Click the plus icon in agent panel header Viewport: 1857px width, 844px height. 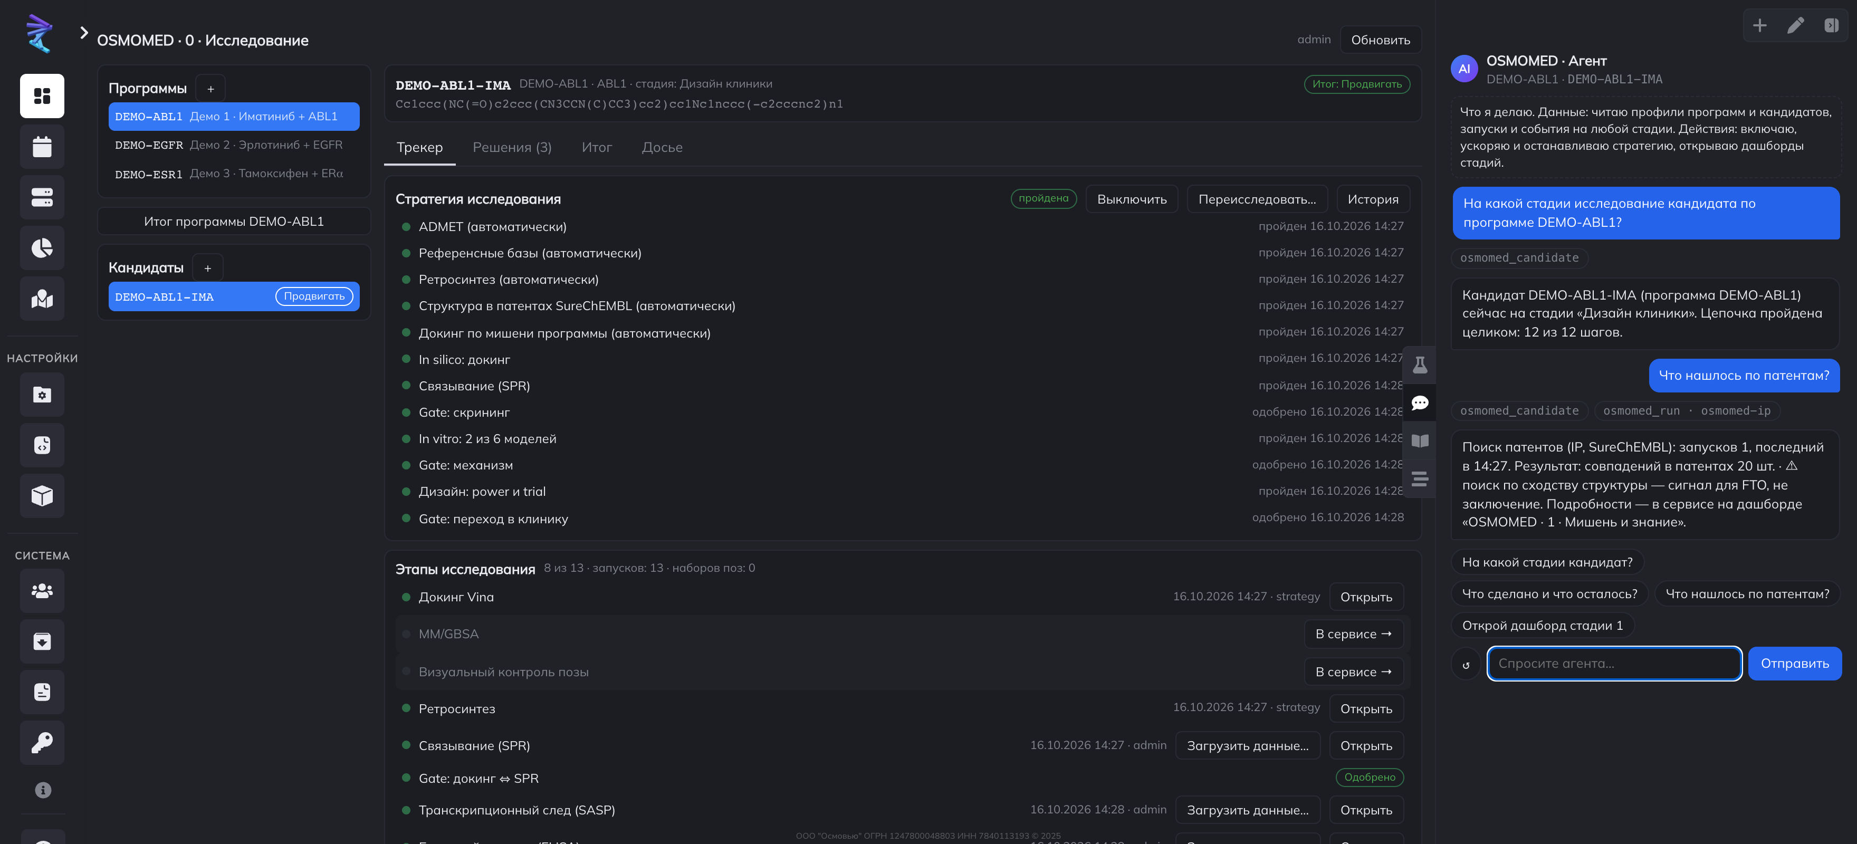tap(1760, 26)
